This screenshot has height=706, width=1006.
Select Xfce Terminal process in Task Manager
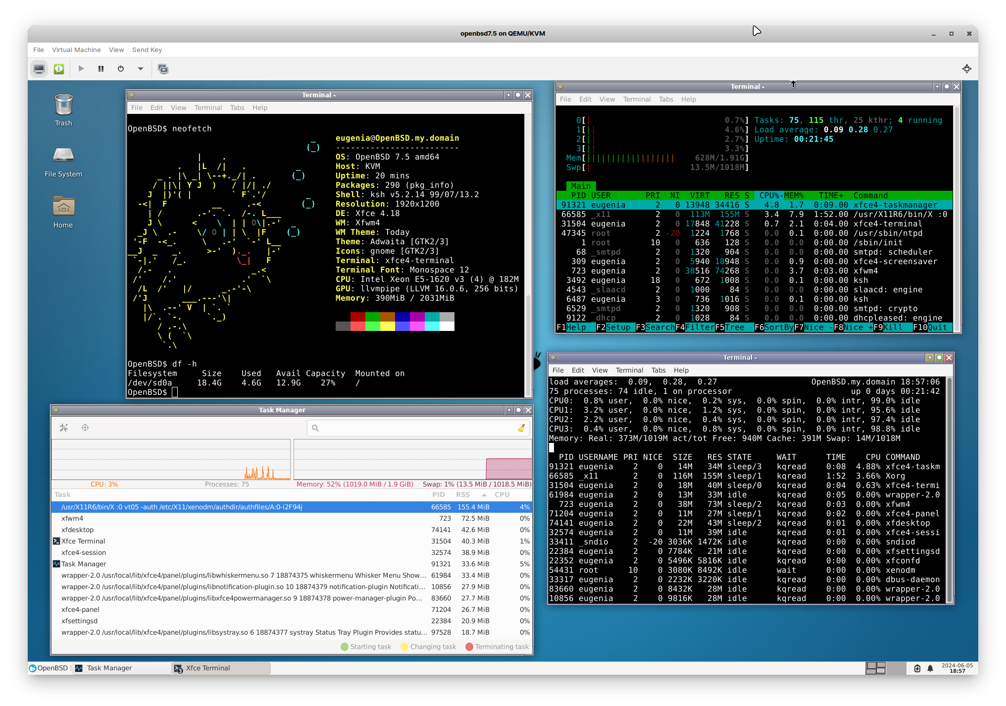(292, 541)
